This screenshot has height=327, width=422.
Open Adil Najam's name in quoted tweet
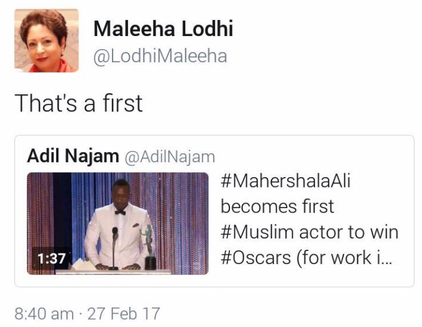point(73,156)
